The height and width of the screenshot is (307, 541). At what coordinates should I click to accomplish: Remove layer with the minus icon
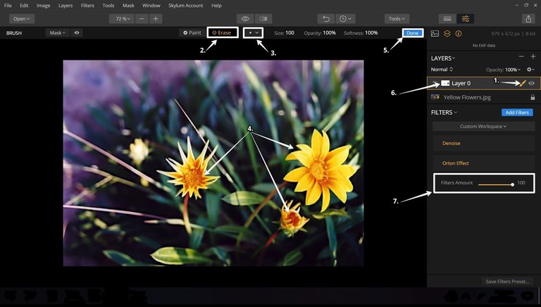[521, 56]
